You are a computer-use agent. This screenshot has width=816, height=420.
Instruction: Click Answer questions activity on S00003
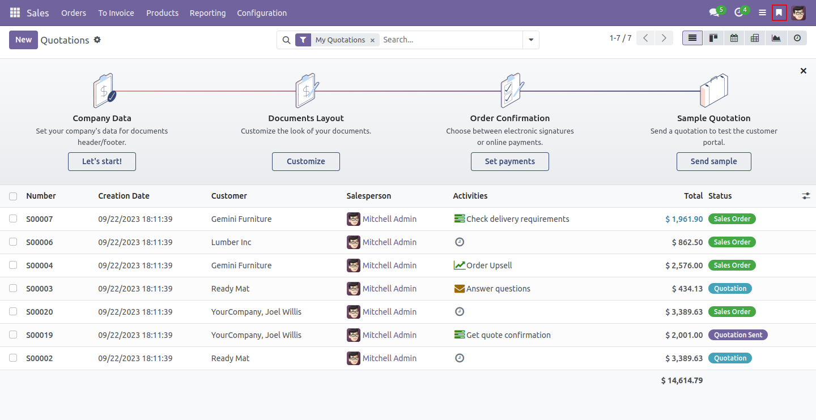tap(492, 289)
